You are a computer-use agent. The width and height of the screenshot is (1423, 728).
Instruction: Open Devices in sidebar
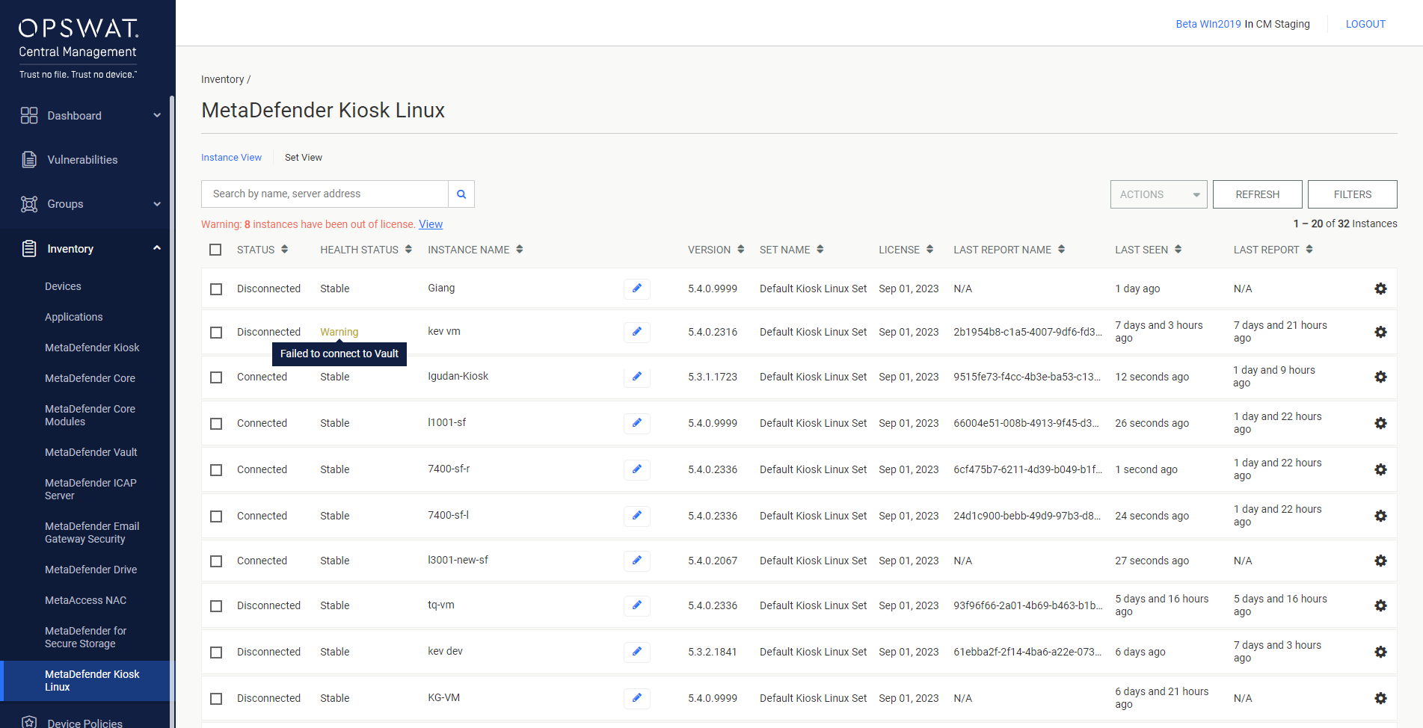pos(63,286)
